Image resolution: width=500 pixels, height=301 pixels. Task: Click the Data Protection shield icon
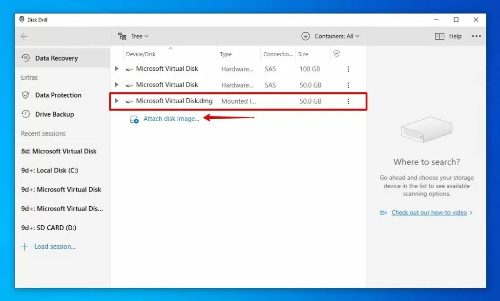pos(25,95)
